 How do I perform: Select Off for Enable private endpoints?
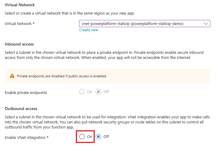click(98, 92)
